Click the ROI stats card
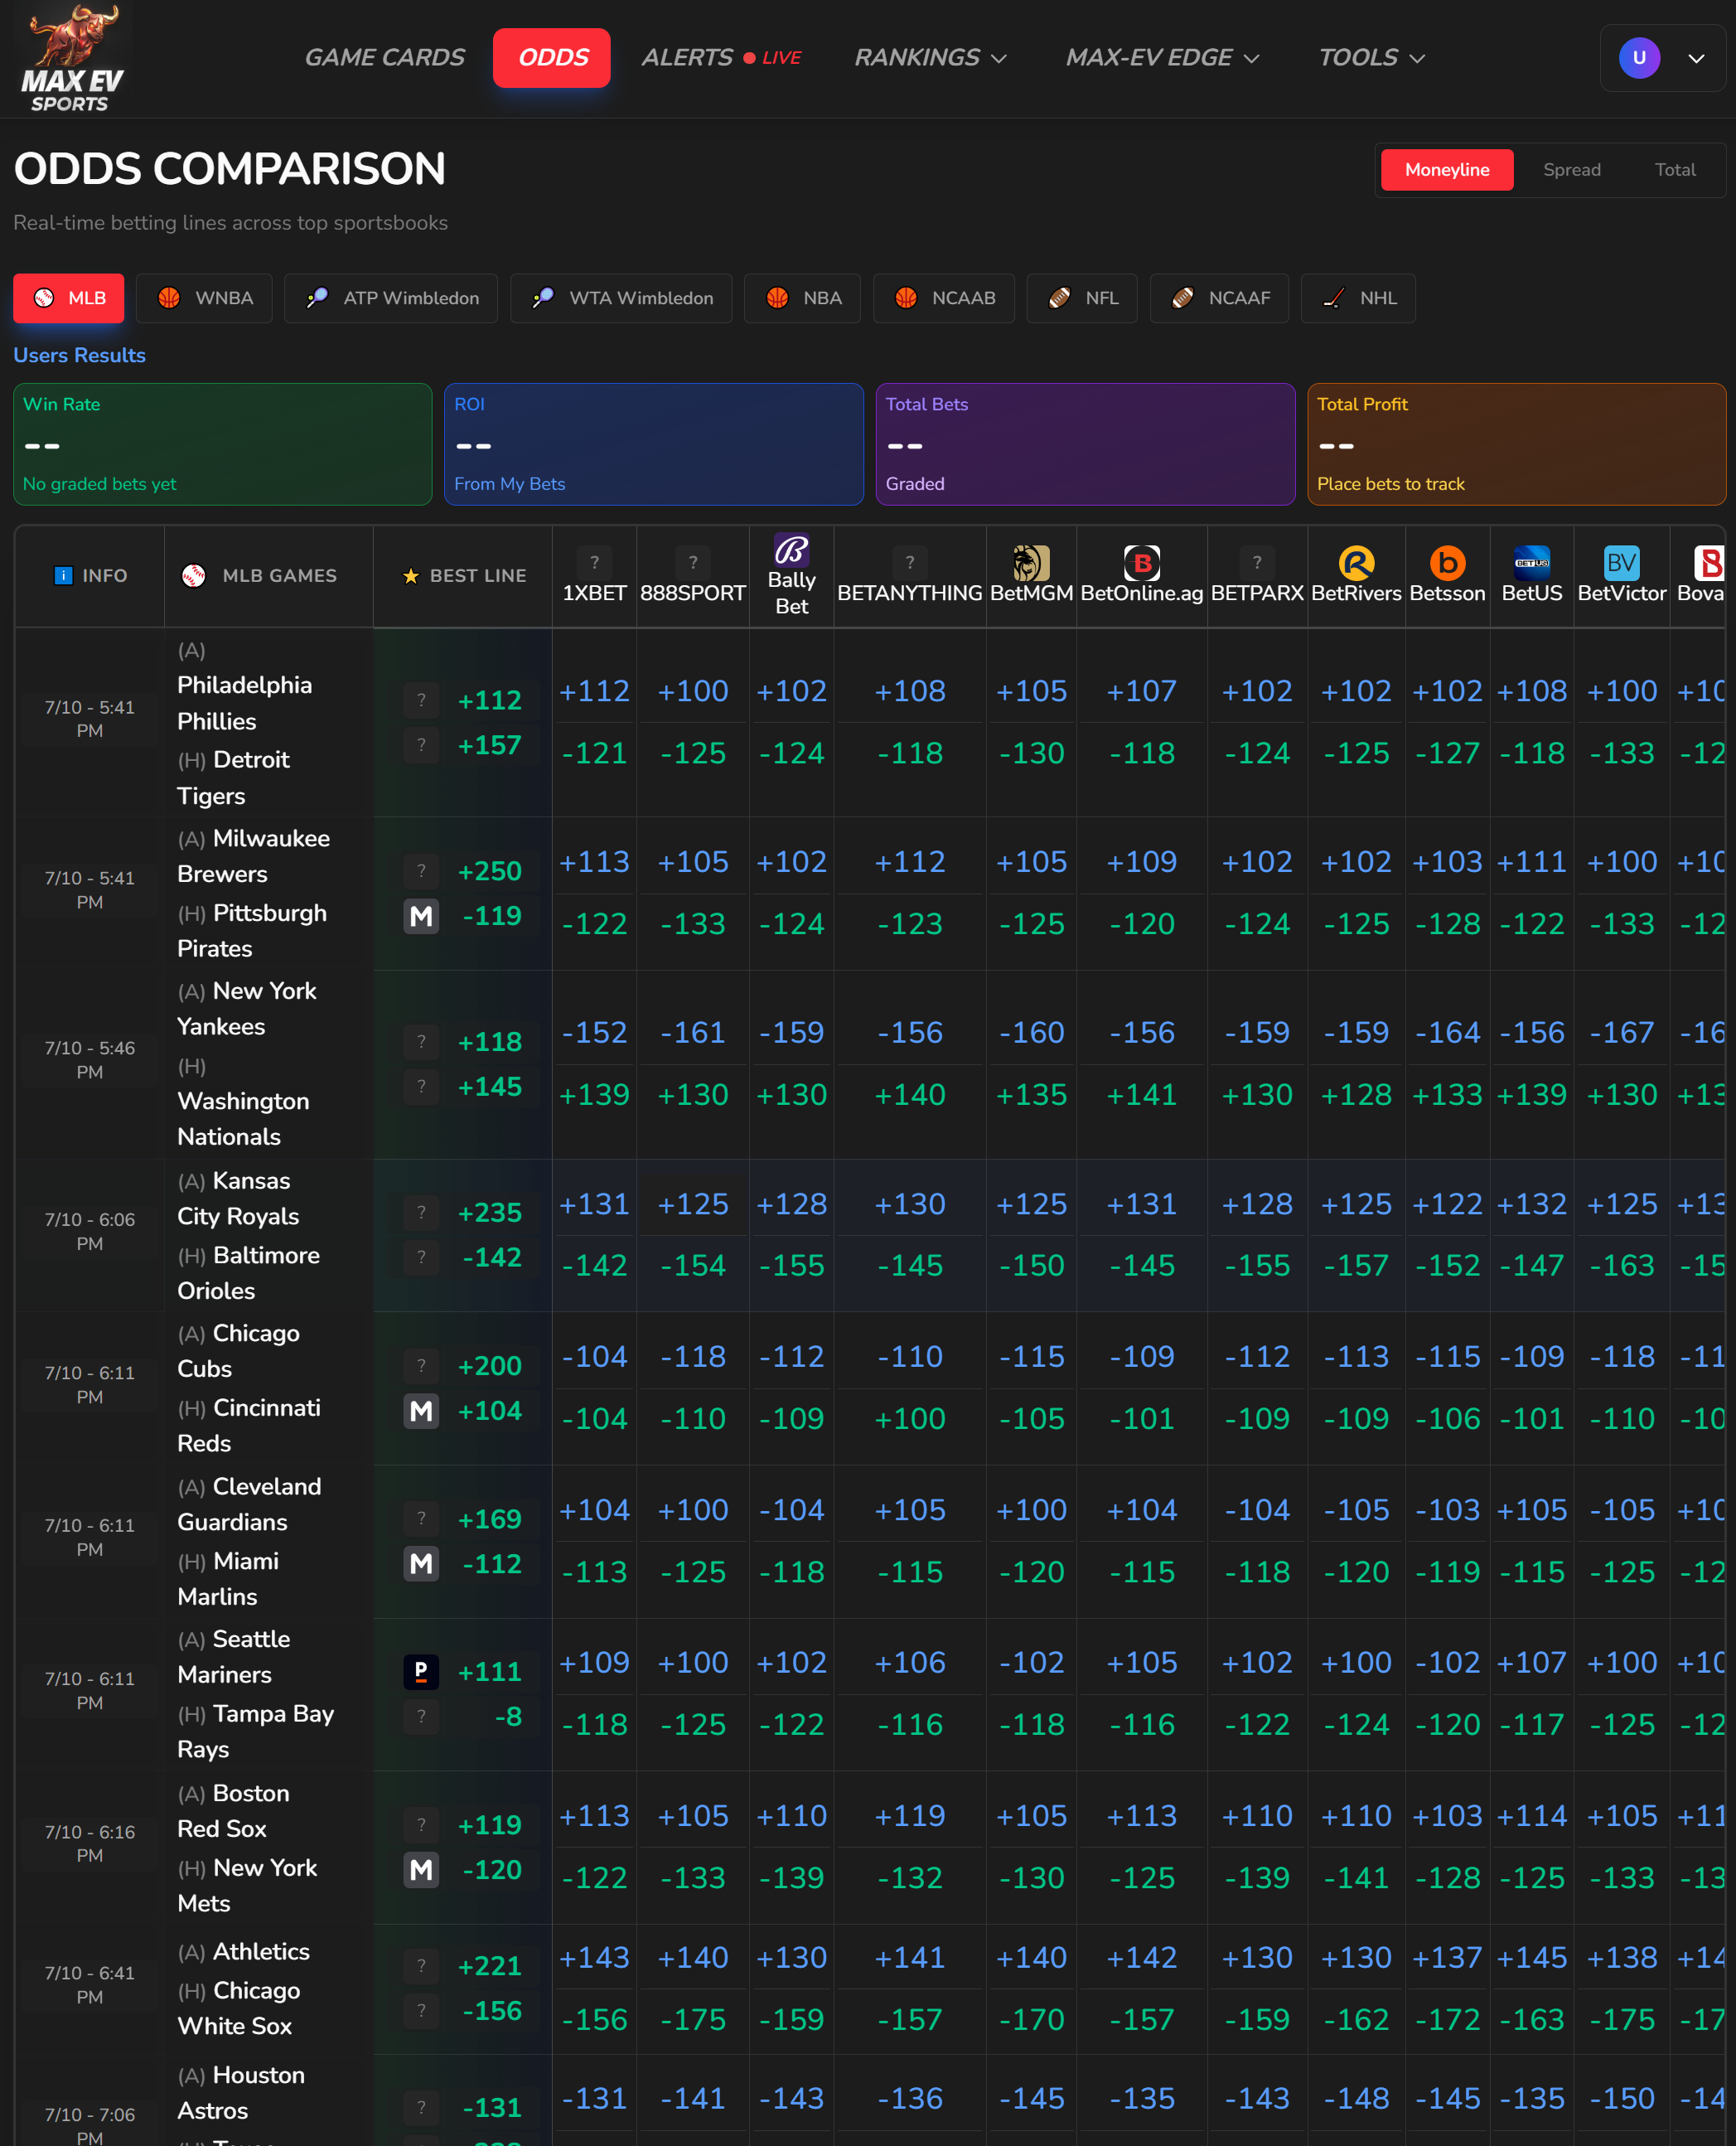Image resolution: width=1736 pixels, height=2146 pixels. click(x=654, y=444)
